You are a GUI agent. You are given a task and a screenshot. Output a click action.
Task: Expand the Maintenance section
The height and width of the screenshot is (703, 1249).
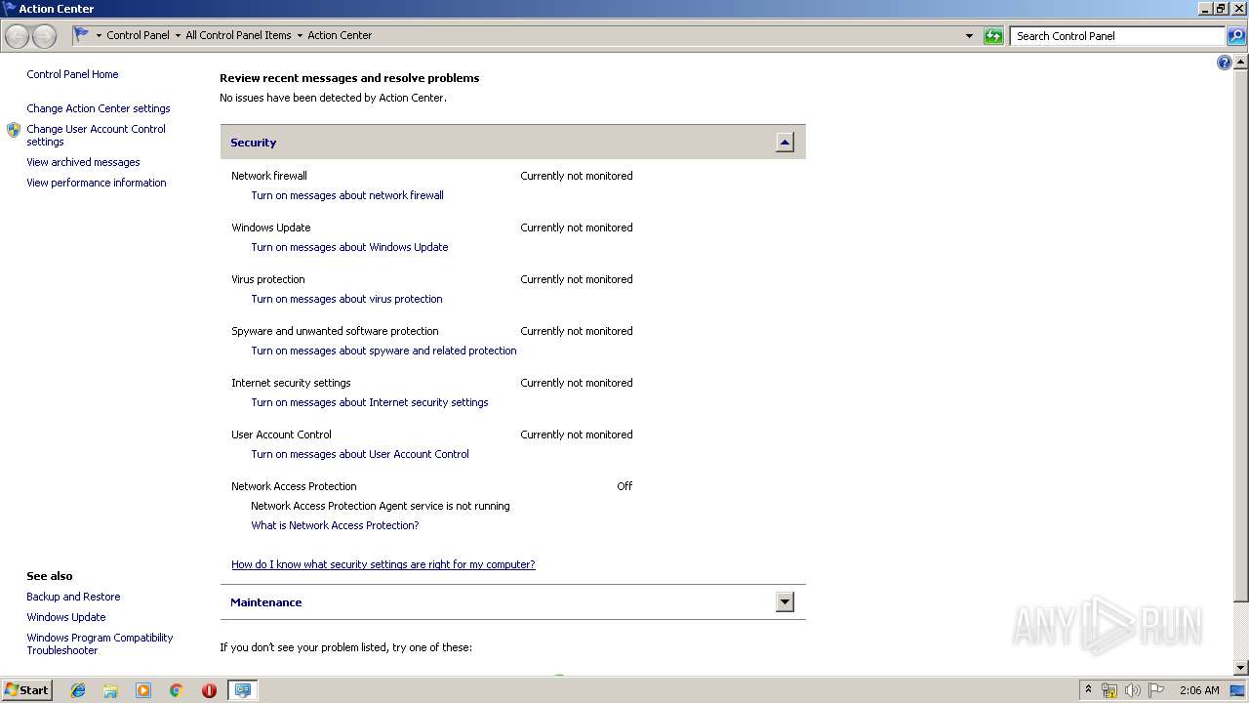coord(785,602)
